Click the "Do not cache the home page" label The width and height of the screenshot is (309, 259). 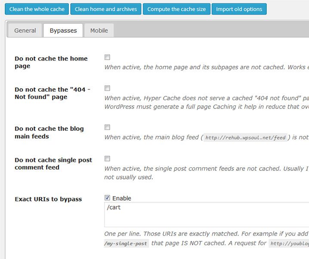[51, 62]
